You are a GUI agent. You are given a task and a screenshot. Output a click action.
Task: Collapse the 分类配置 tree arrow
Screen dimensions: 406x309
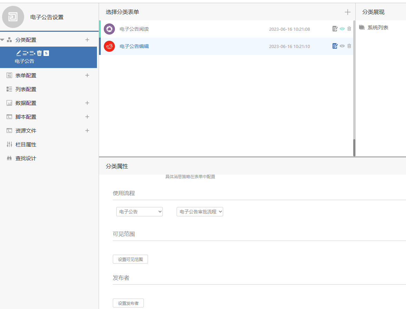coord(2,40)
